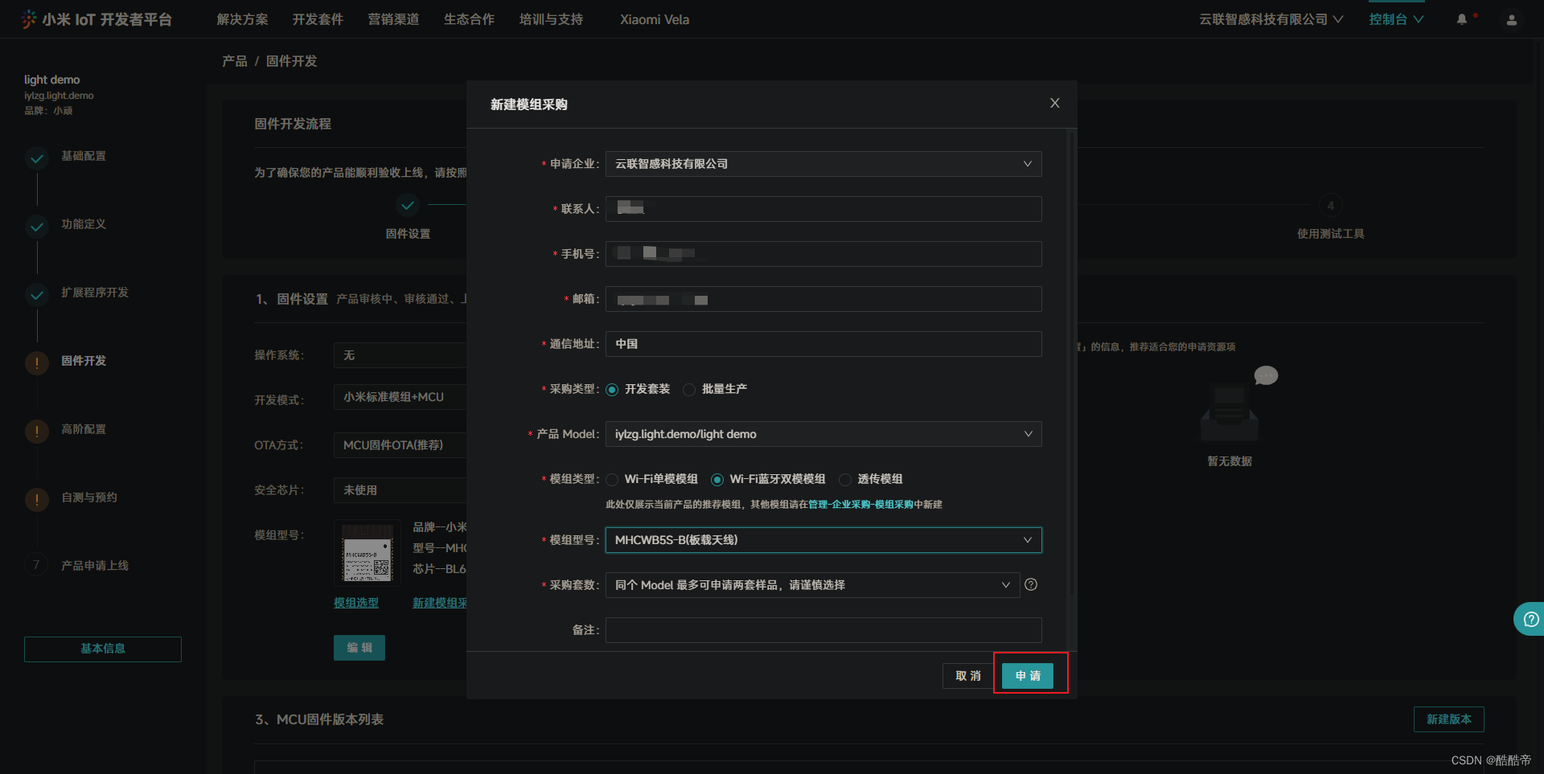The image size is (1544, 774).
Task: Open the 营销渠道 menu
Action: 394,19
